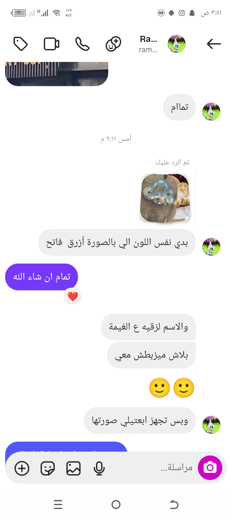Tap the back arrow in the header
The image size is (232, 520).
(214, 44)
